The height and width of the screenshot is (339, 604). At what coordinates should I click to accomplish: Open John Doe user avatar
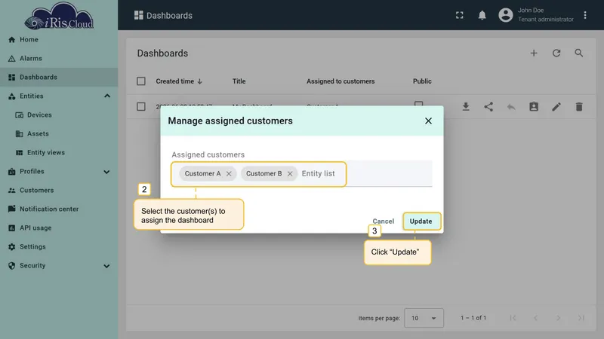pyautogui.click(x=505, y=15)
